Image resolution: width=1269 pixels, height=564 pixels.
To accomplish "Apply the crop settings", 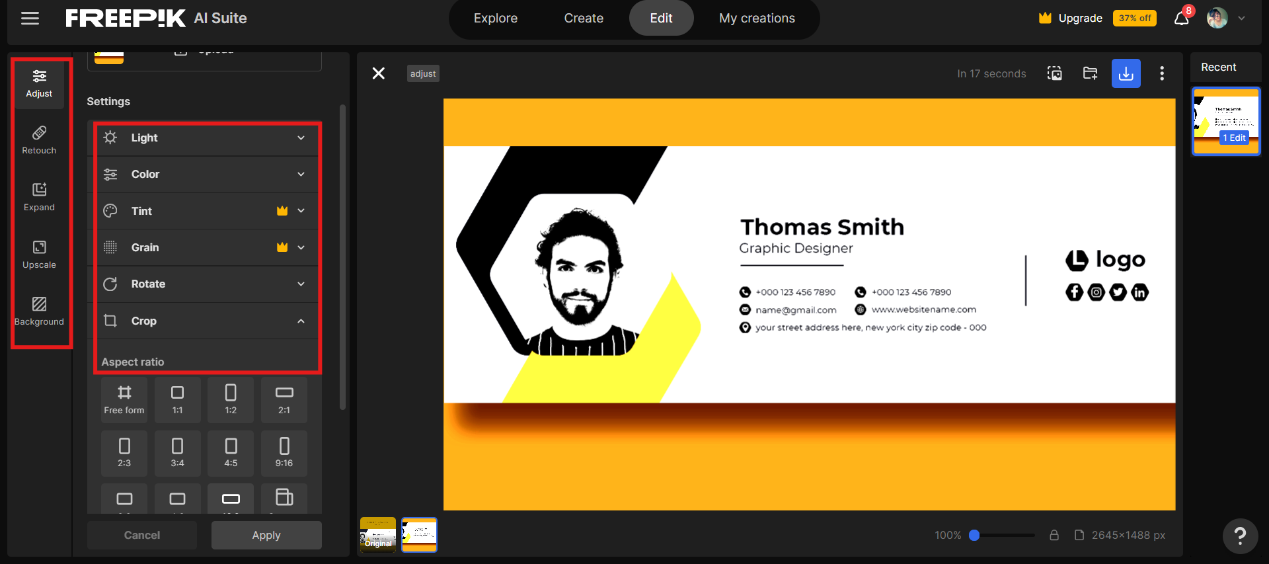I will tap(266, 535).
